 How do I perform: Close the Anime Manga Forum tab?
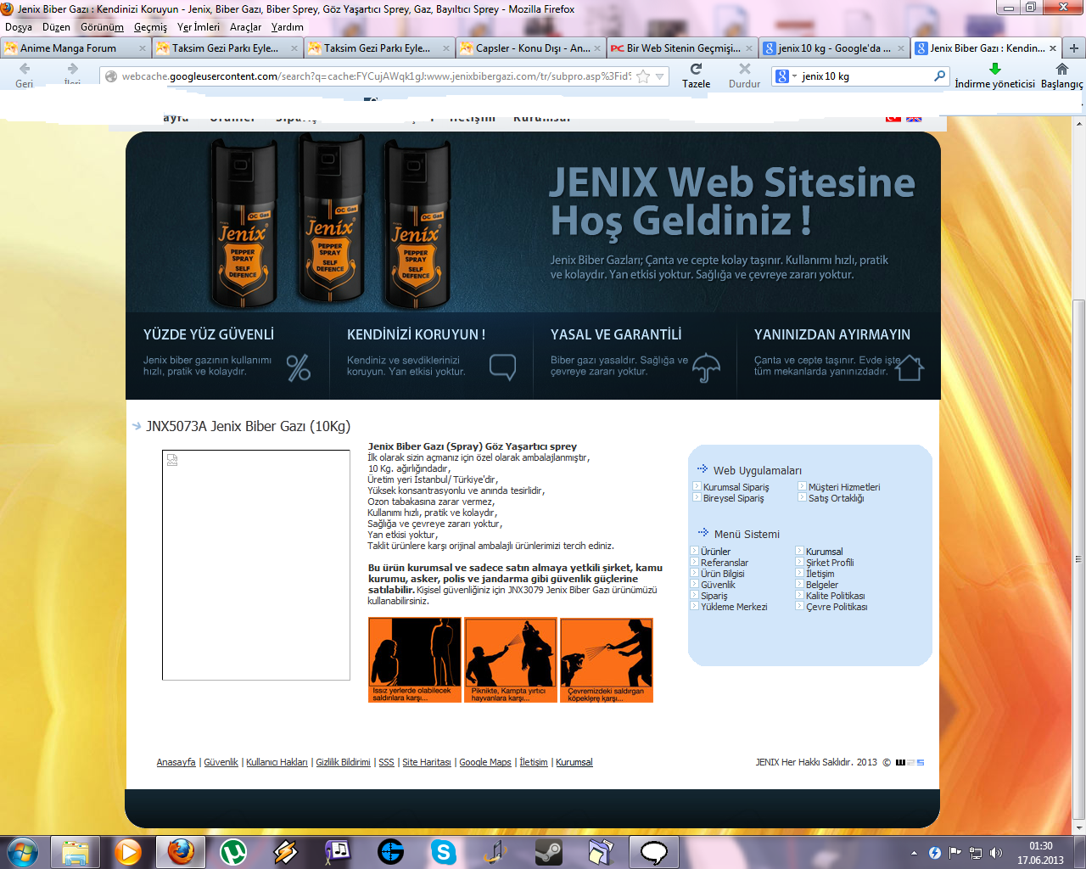143,48
